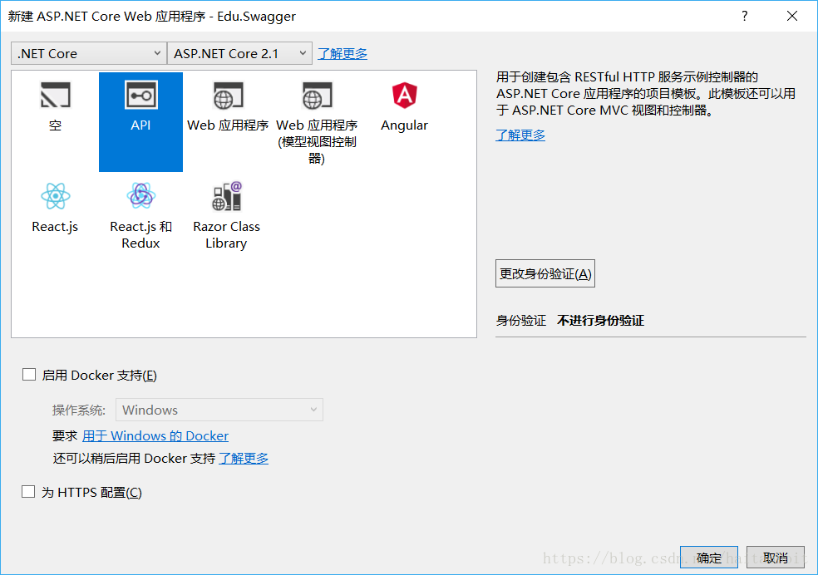Toggle the 为 HTTPS 配置 checkbox

28,492
